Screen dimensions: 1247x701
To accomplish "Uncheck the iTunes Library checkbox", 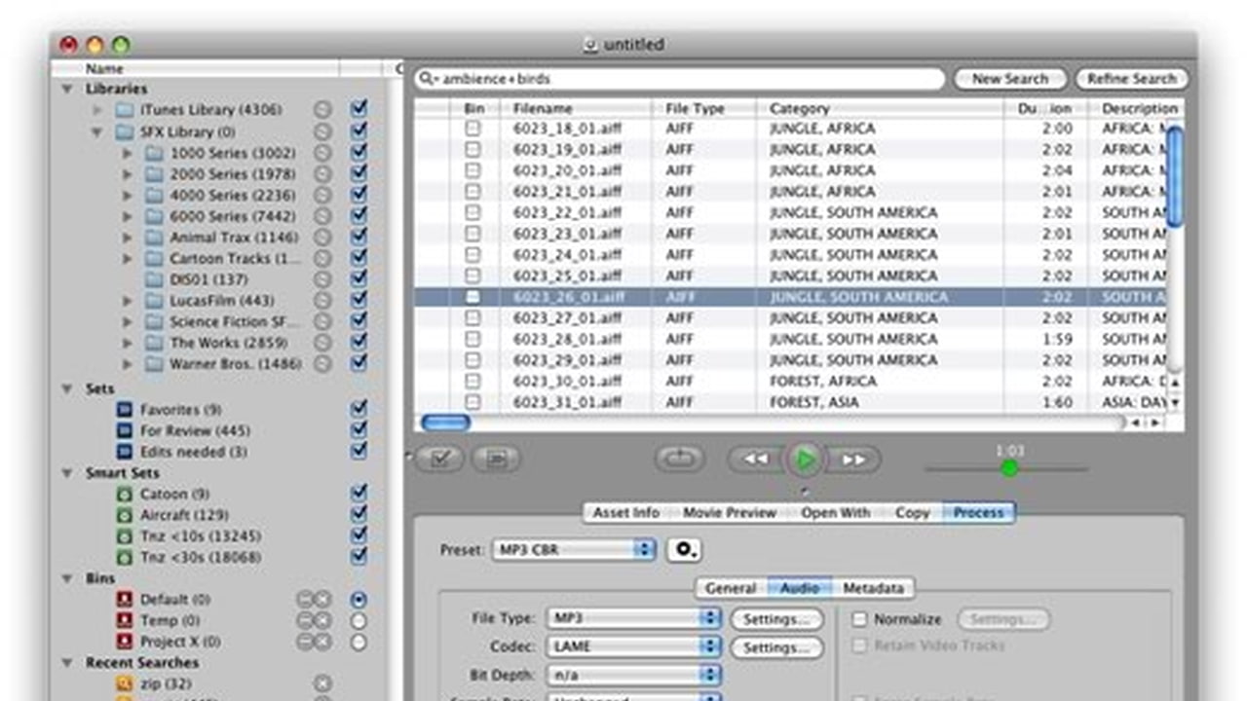I will 359,109.
